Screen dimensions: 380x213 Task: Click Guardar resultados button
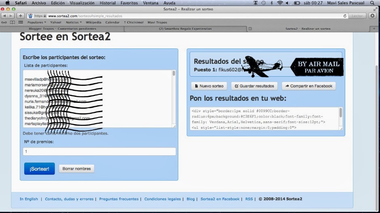255,86
